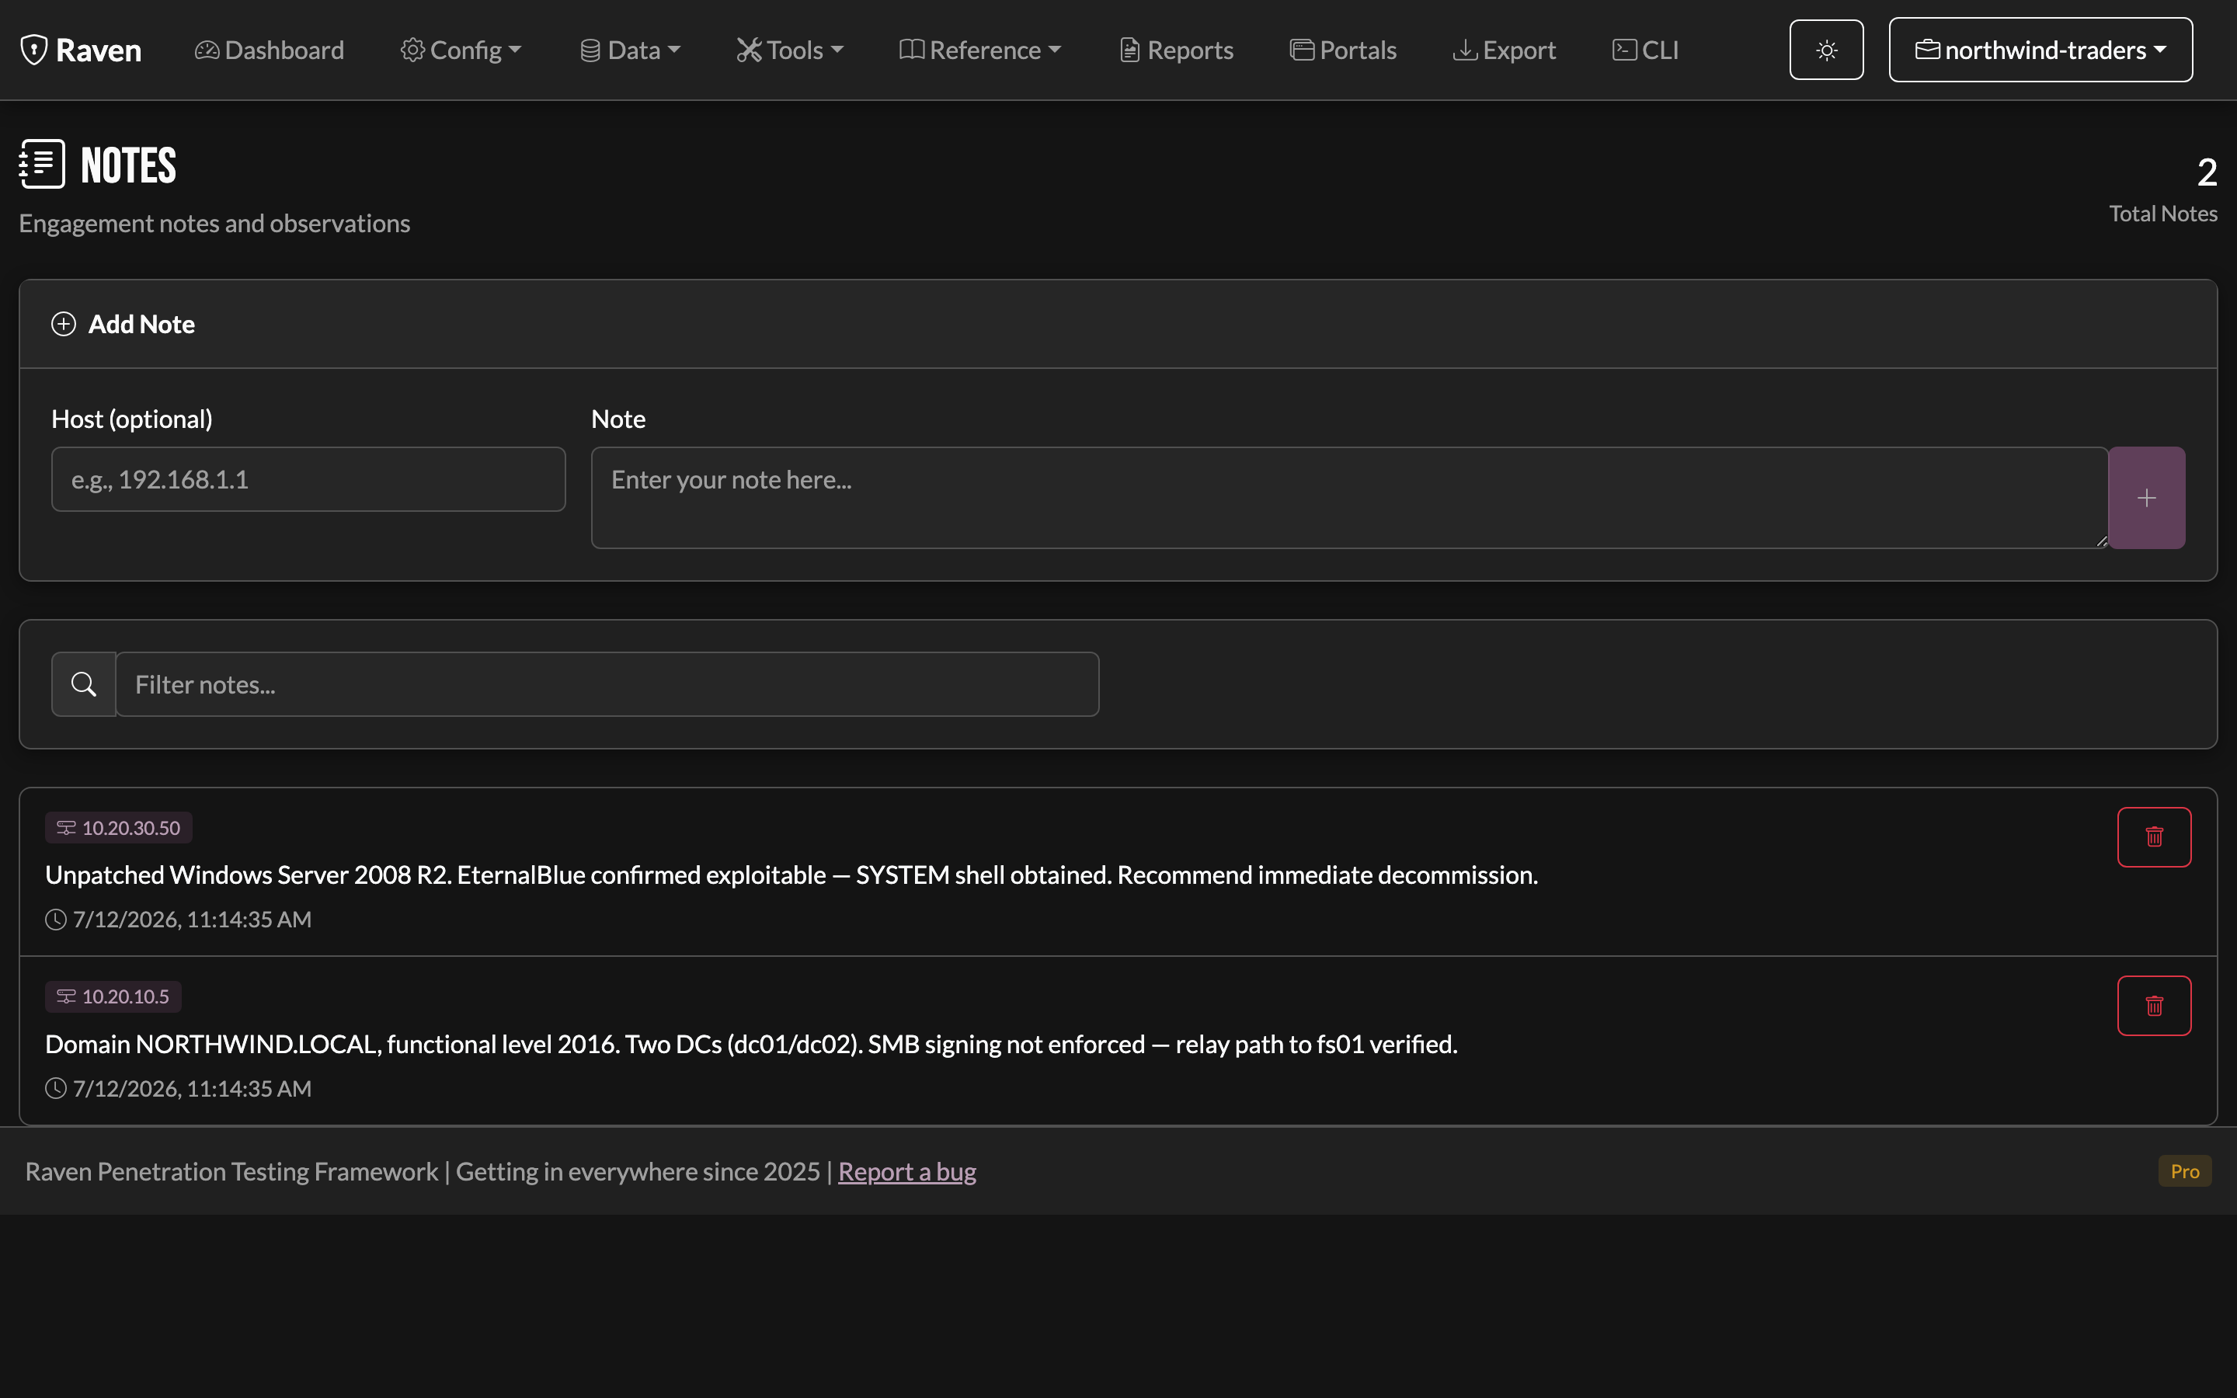Select the 10.20.10.5 host tag
The height and width of the screenshot is (1398, 2237).
point(113,996)
